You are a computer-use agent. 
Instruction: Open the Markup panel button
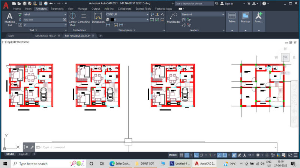click(245, 18)
